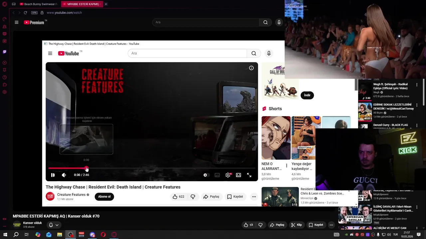Mute the Highway Chase player volume
The image size is (426, 239).
click(x=64, y=175)
